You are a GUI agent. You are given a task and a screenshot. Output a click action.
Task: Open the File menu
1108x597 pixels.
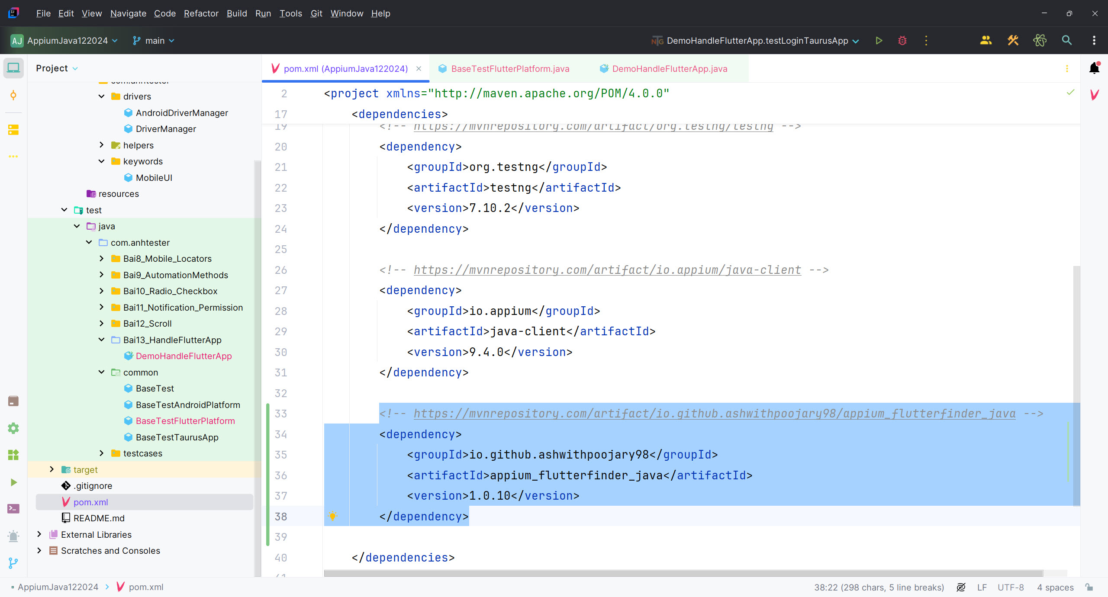(43, 13)
